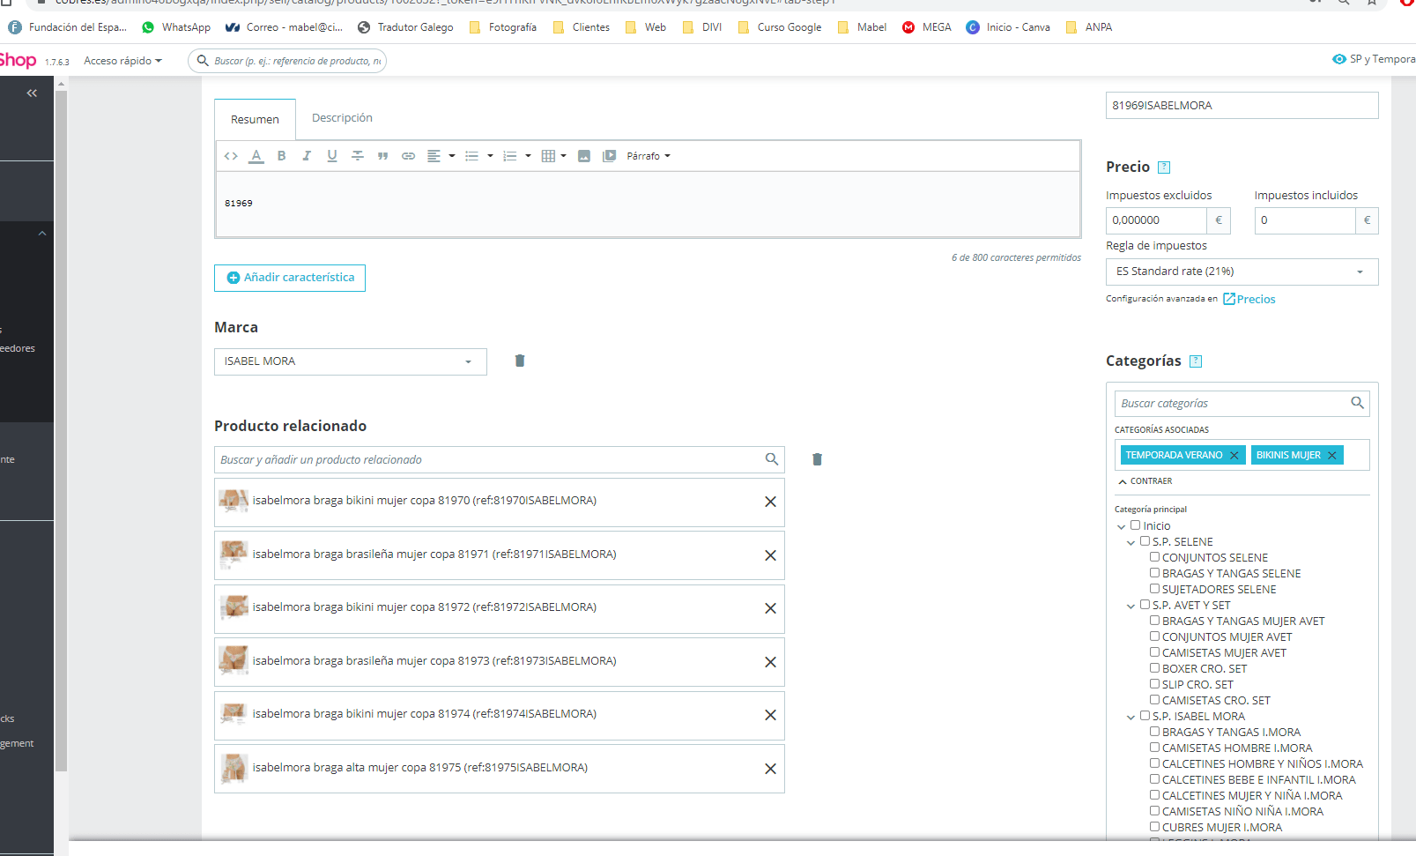This screenshot has width=1416, height=856.
Task: Open Inicio - Canva bookmark
Action: pyautogui.click(x=1008, y=27)
